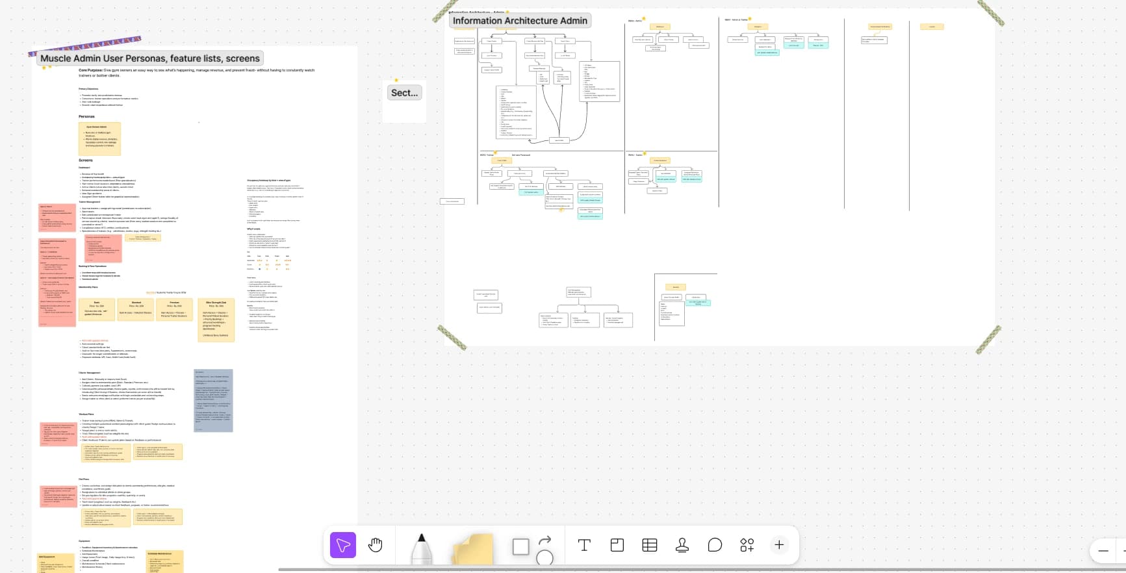This screenshot has width=1126, height=573.
Task: Select the 'Information Architecture Admin' section title
Action: pos(520,21)
